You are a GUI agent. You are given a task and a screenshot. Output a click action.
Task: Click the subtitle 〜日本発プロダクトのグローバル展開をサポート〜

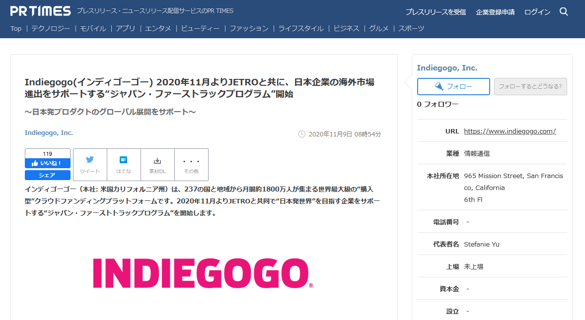(110, 112)
